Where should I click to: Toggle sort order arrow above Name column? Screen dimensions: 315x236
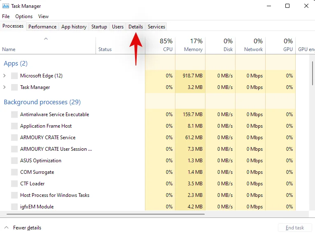click(46, 39)
